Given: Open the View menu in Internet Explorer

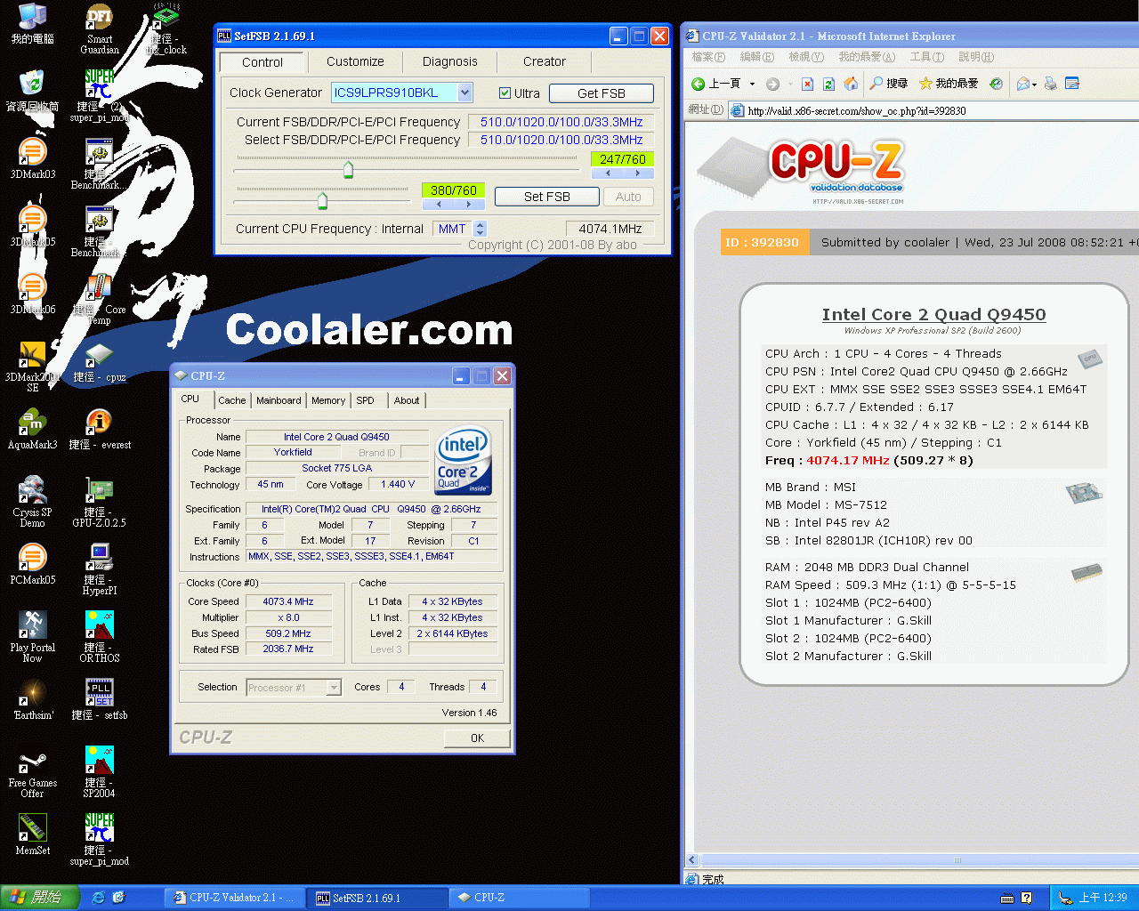Looking at the screenshot, I should click(x=805, y=57).
